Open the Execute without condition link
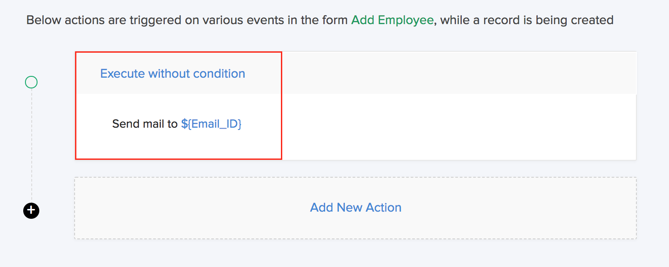This screenshot has width=669, height=267. 172,74
